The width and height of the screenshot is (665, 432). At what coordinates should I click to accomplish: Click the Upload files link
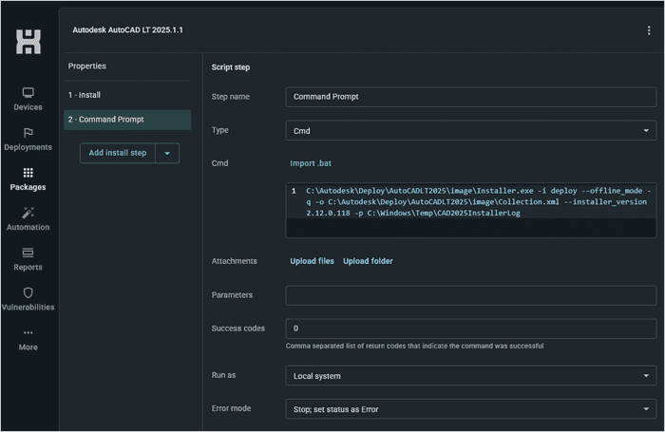tap(312, 261)
